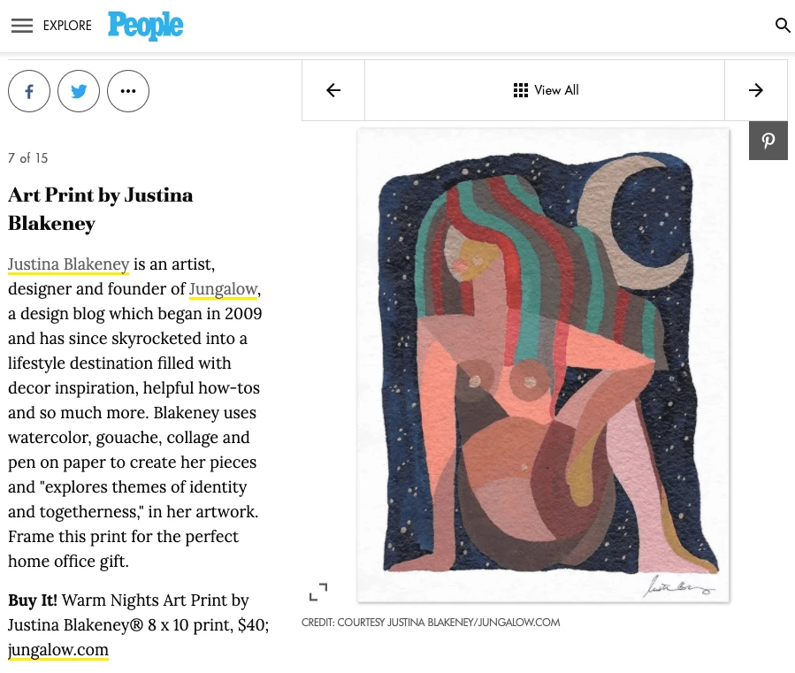
Task: Pin the image on Pinterest
Action: (768, 141)
